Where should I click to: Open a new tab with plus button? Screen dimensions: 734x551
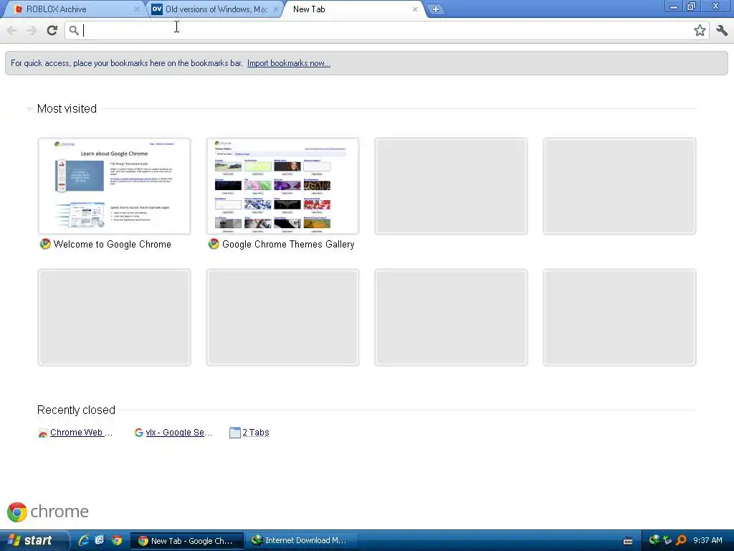click(435, 9)
